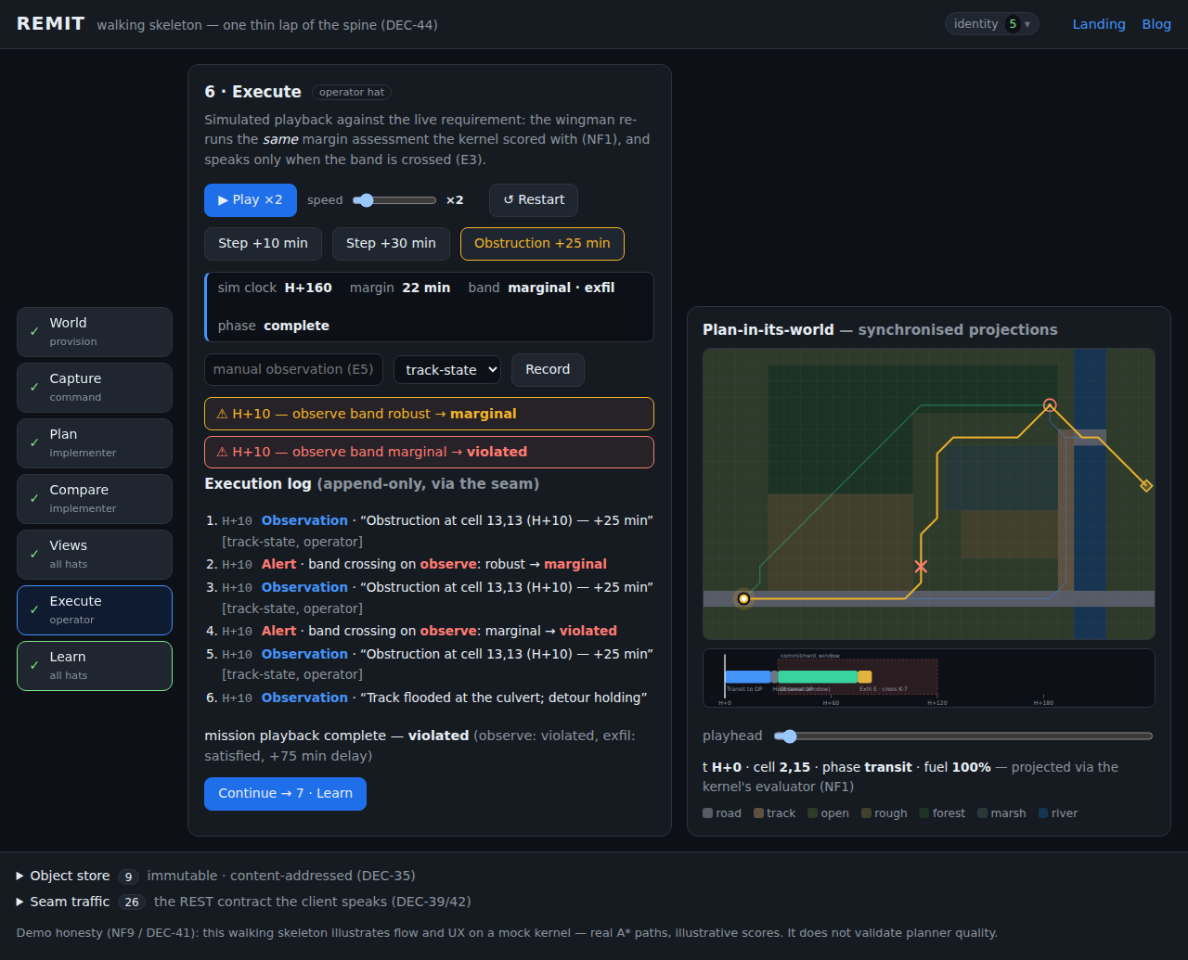Viewport: 1188px width, 960px height.
Task: Click the sim clock H+160 value
Action: point(308,288)
